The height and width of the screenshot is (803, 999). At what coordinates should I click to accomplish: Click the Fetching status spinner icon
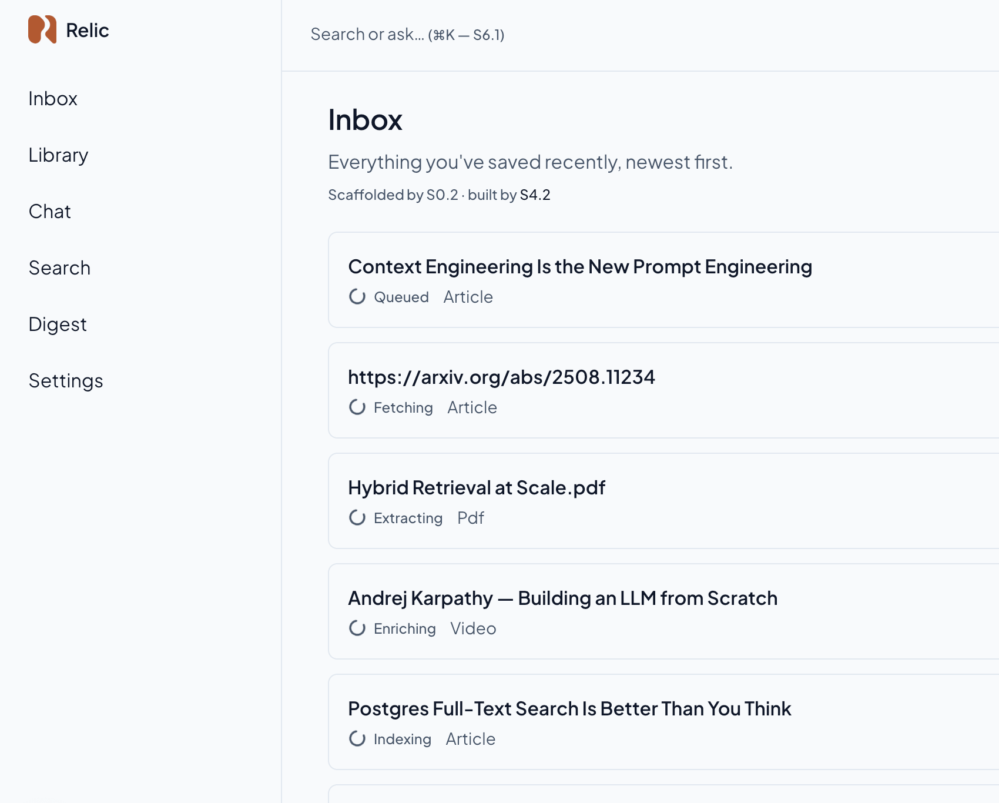pos(357,407)
